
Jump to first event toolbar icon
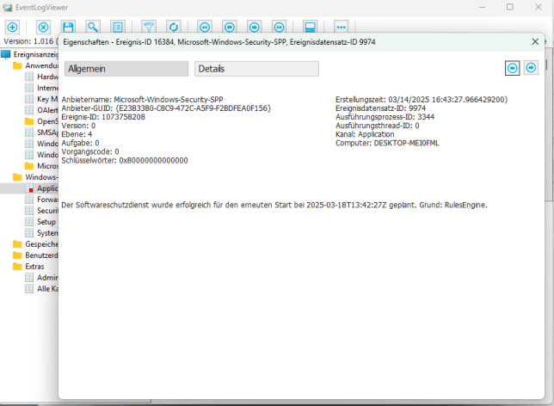[205, 28]
